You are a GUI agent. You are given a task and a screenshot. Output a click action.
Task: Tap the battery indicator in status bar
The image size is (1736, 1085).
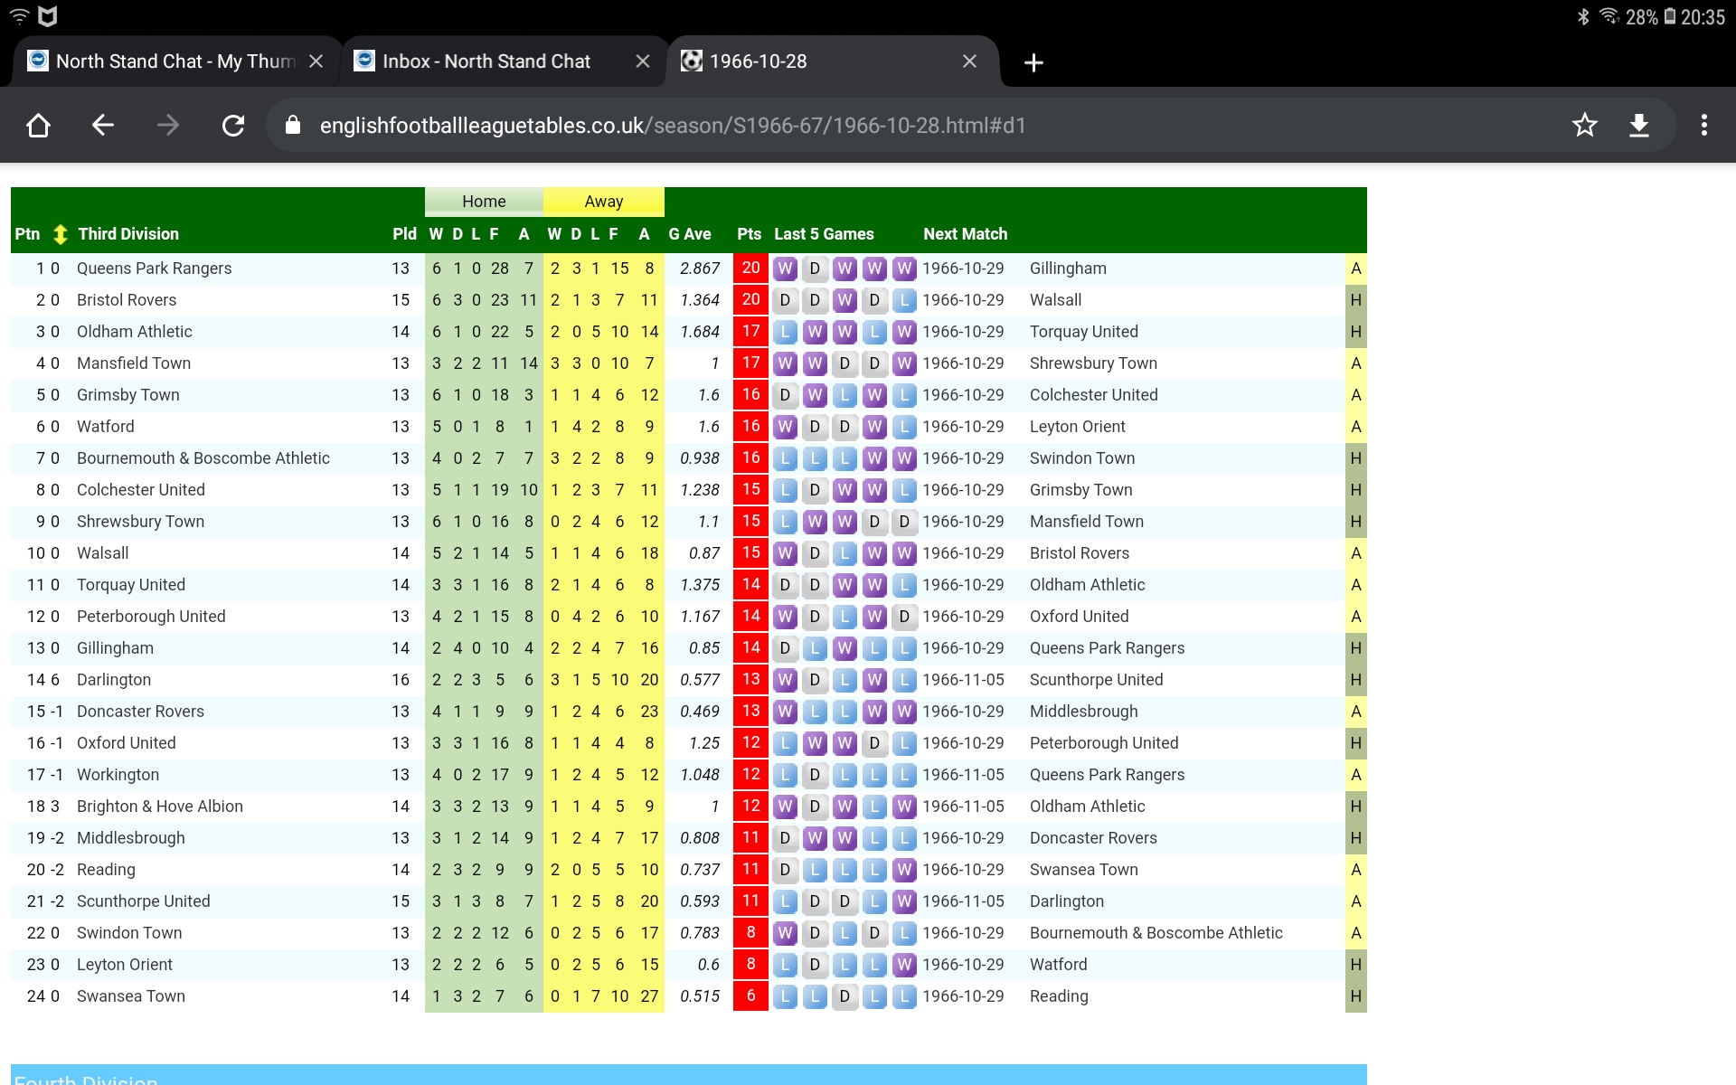pyautogui.click(x=1670, y=16)
